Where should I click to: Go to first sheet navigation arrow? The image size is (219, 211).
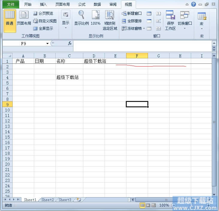point(5,200)
